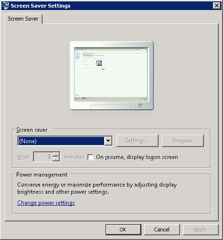Click the Cancel button
This screenshot has height=240, width=223.
coord(162,230)
